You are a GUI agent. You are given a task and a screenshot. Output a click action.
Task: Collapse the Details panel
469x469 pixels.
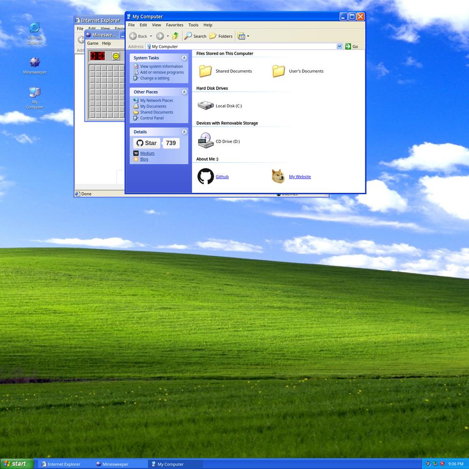click(184, 132)
